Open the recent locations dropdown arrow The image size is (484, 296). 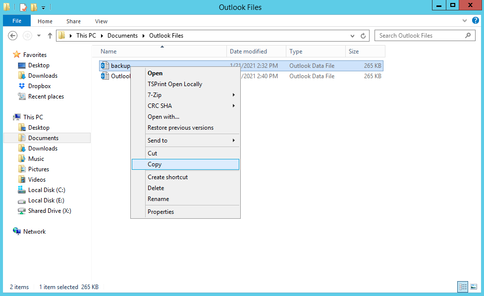point(39,36)
